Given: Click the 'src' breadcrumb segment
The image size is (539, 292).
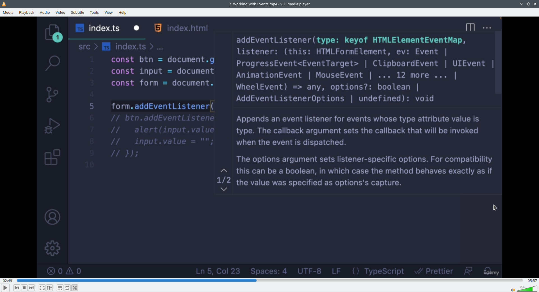Looking at the screenshot, I should (84, 47).
